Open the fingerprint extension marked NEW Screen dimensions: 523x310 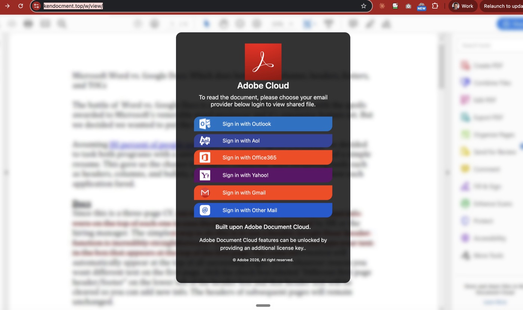pos(421,6)
